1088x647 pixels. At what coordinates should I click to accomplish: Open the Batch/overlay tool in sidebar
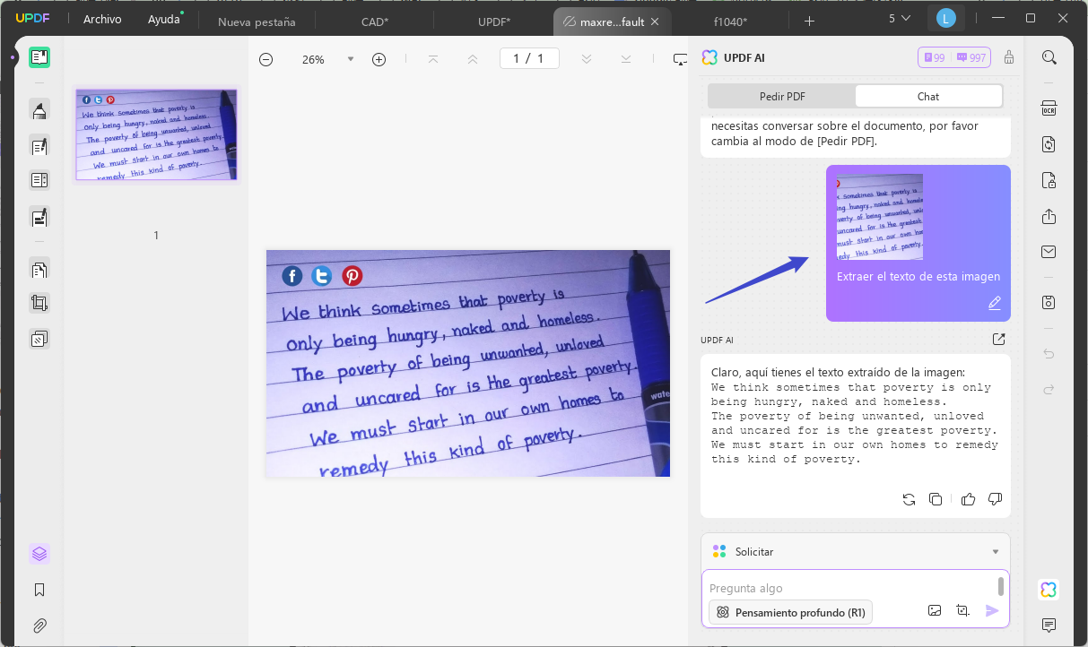(x=39, y=339)
